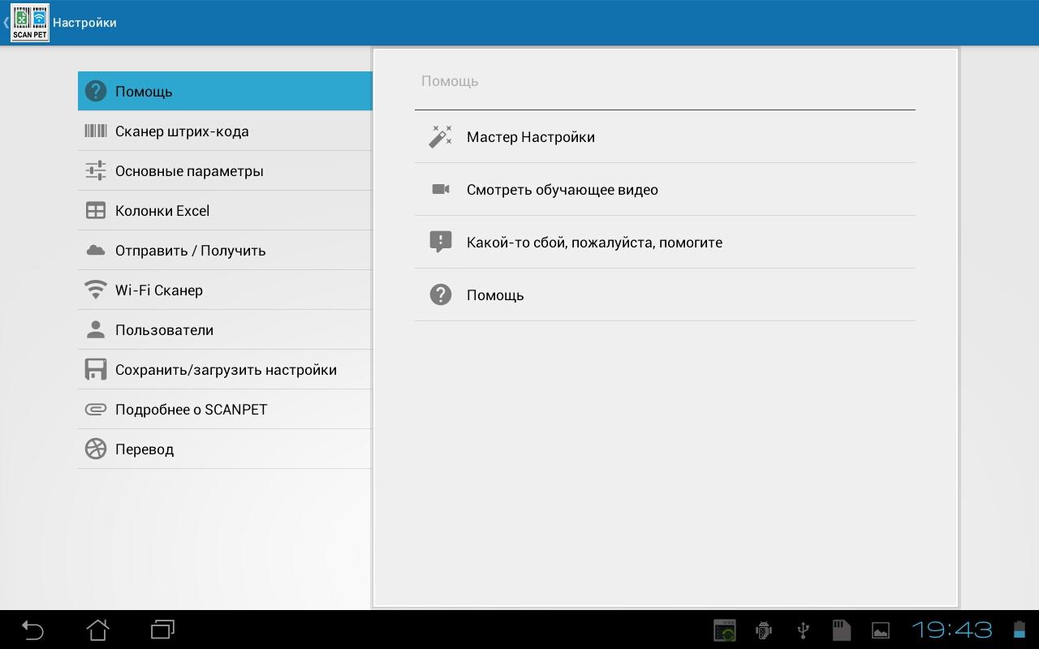Tap the back chevron beside SCAN PET logo
This screenshot has height=649, width=1039.
pyautogui.click(x=6, y=23)
